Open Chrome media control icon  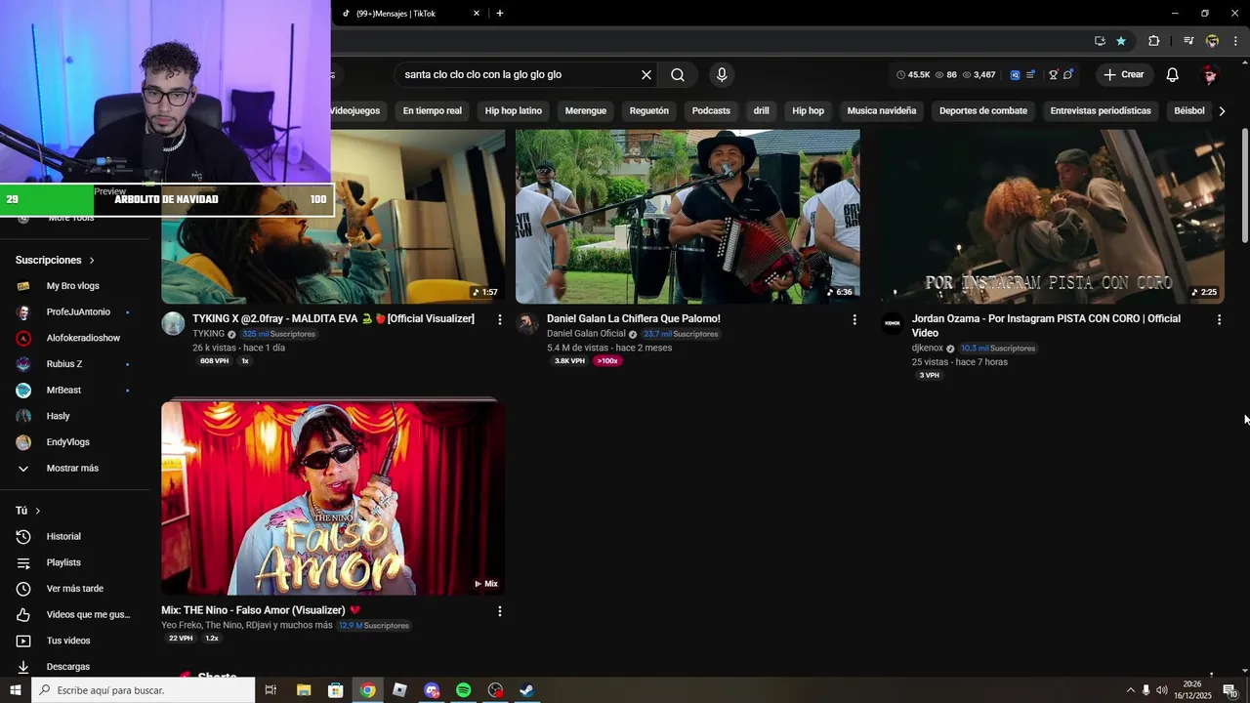pos(1188,41)
